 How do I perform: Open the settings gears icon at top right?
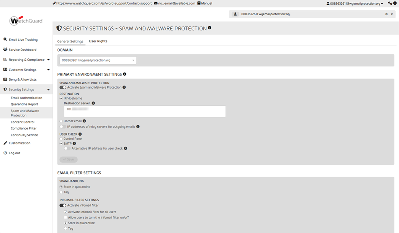(x=389, y=3)
